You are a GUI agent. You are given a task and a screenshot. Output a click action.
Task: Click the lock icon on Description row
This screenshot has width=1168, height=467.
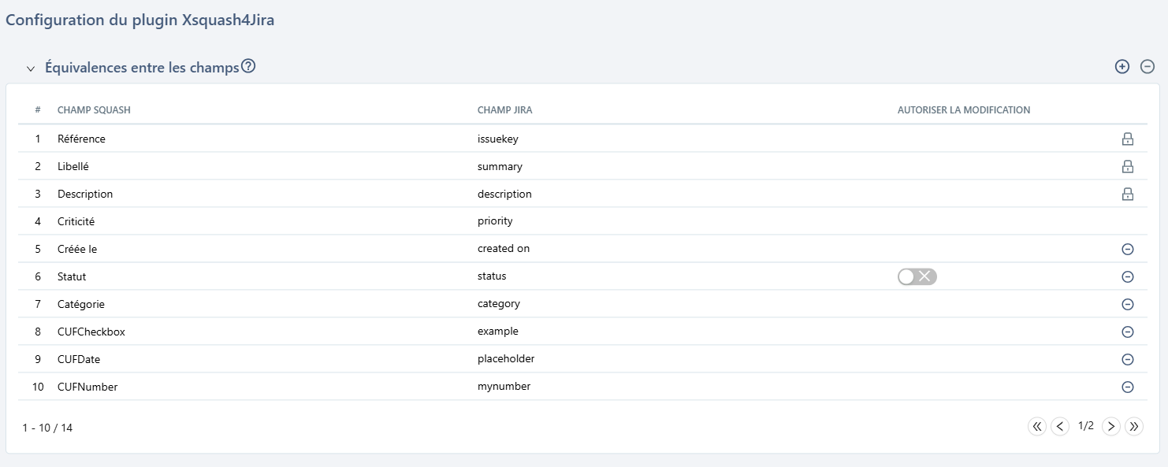coord(1128,195)
